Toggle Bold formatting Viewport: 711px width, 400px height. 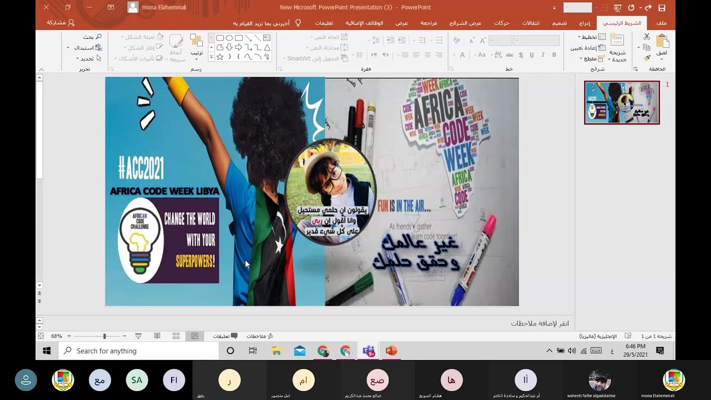pyautogui.click(x=554, y=54)
